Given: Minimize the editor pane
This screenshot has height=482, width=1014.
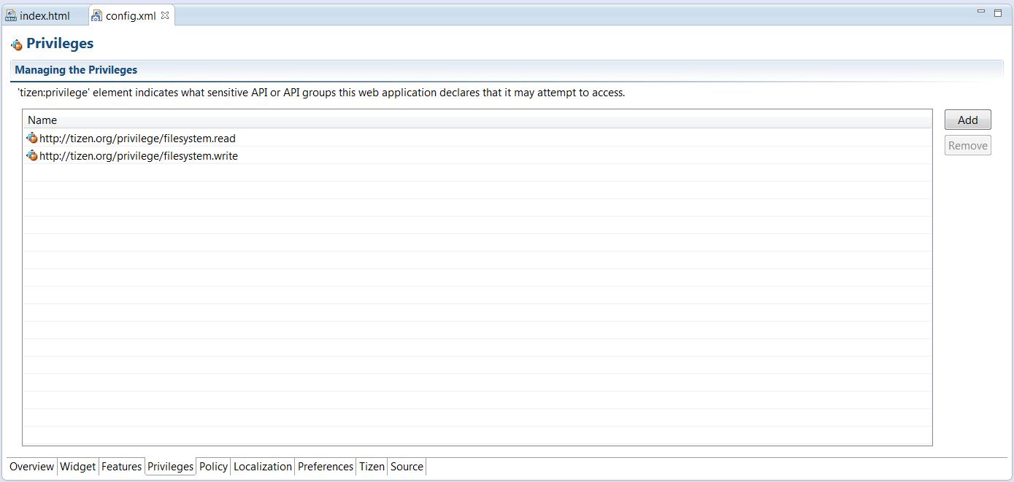Looking at the screenshot, I should tap(981, 12).
